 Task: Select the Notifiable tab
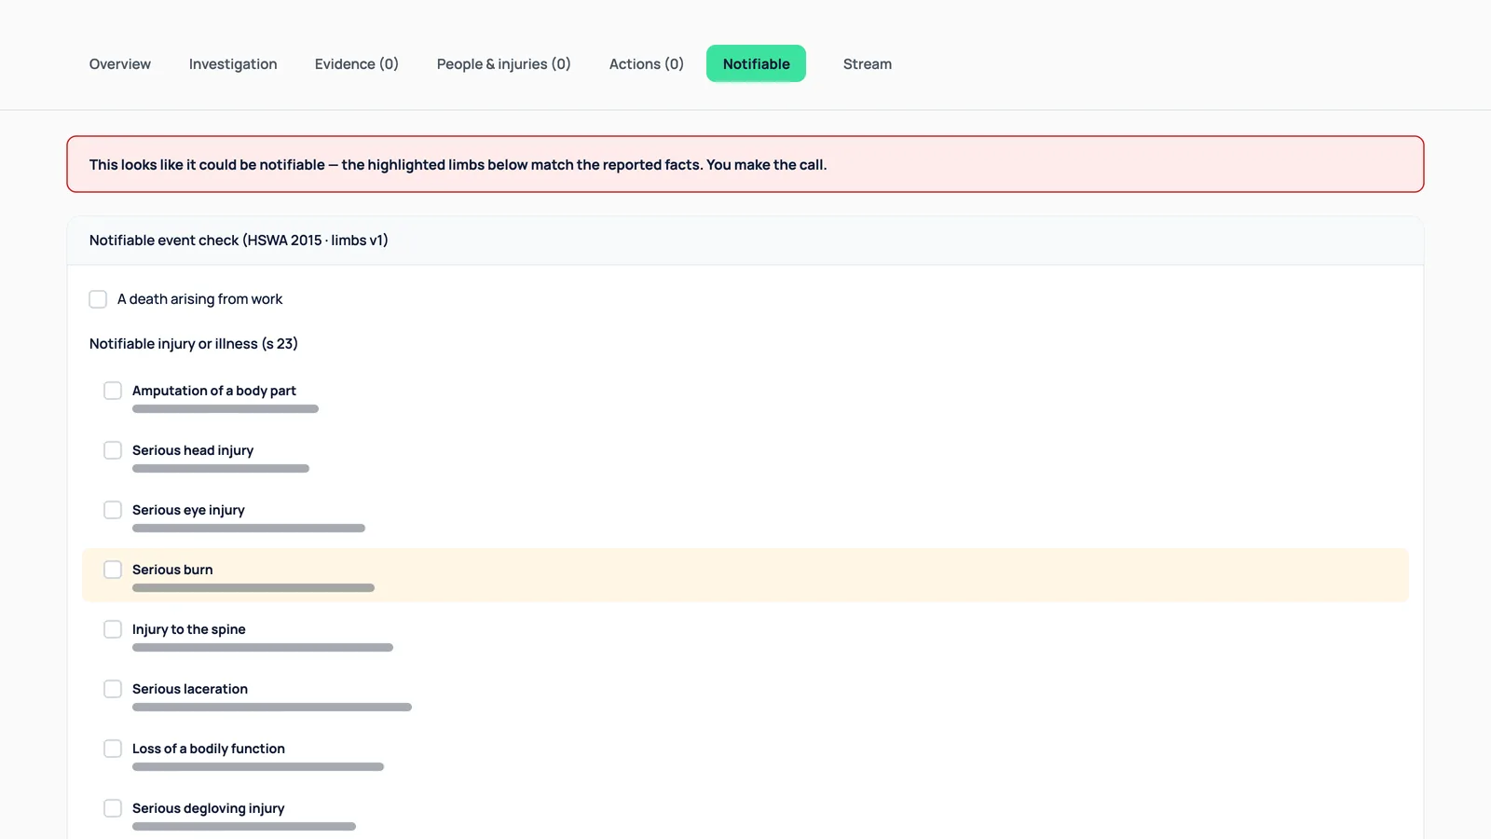click(x=756, y=63)
